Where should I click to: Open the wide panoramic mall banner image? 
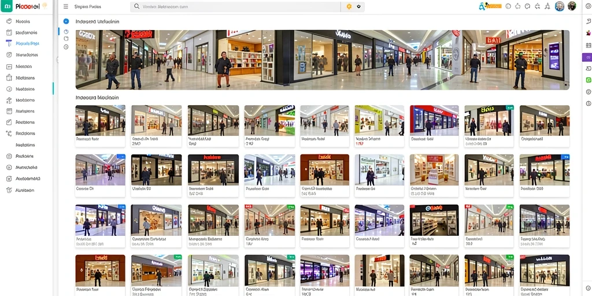pyautogui.click(x=322, y=60)
